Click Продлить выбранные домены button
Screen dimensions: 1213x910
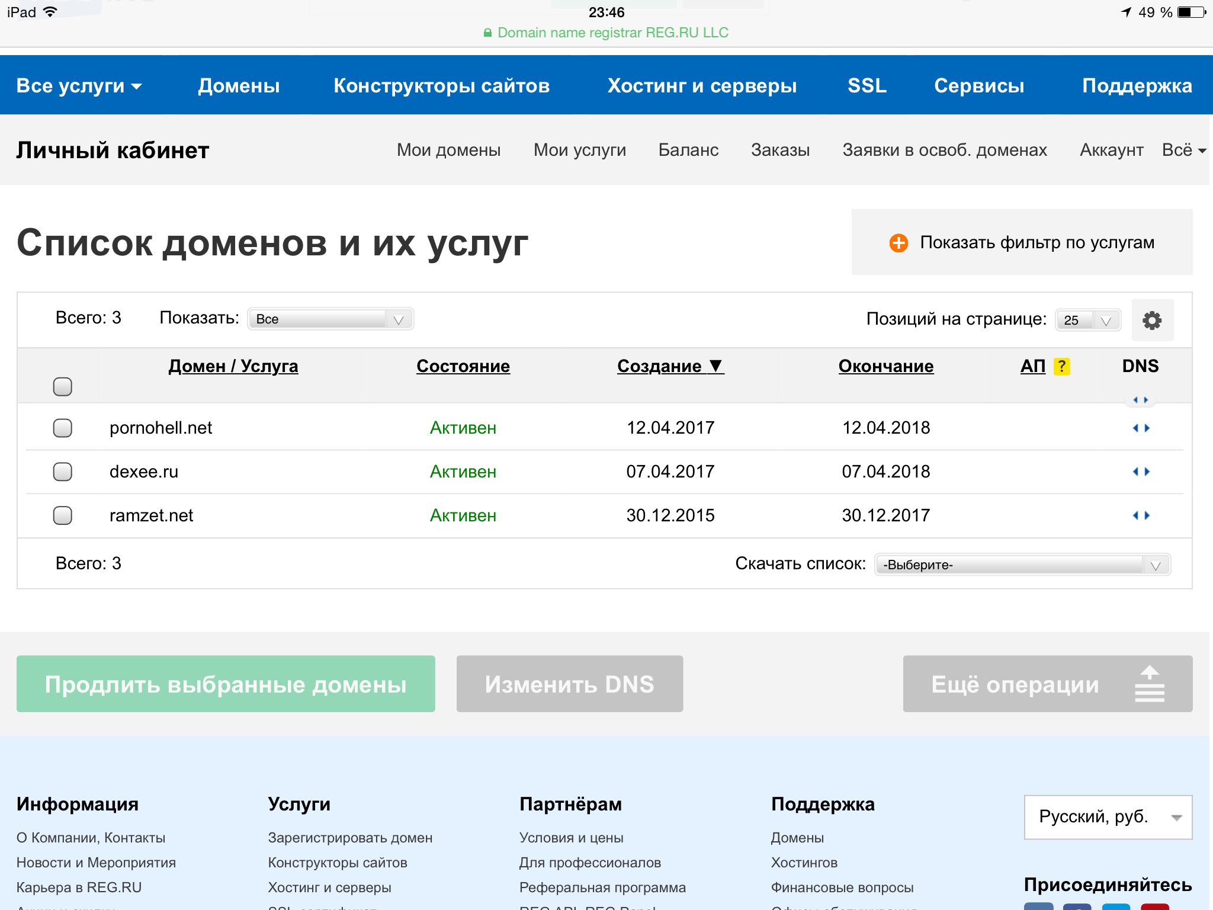point(226,684)
